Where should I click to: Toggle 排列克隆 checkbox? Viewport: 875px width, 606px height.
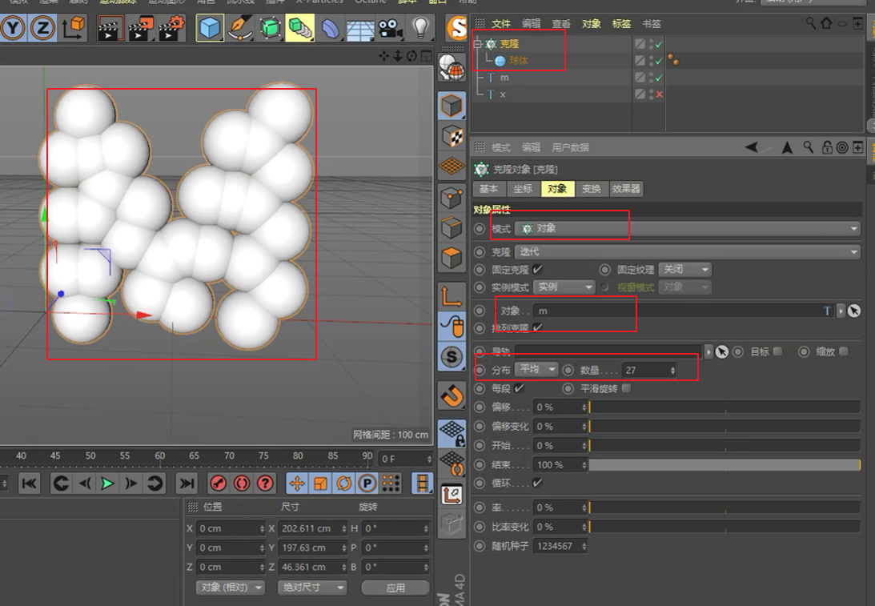(x=537, y=327)
